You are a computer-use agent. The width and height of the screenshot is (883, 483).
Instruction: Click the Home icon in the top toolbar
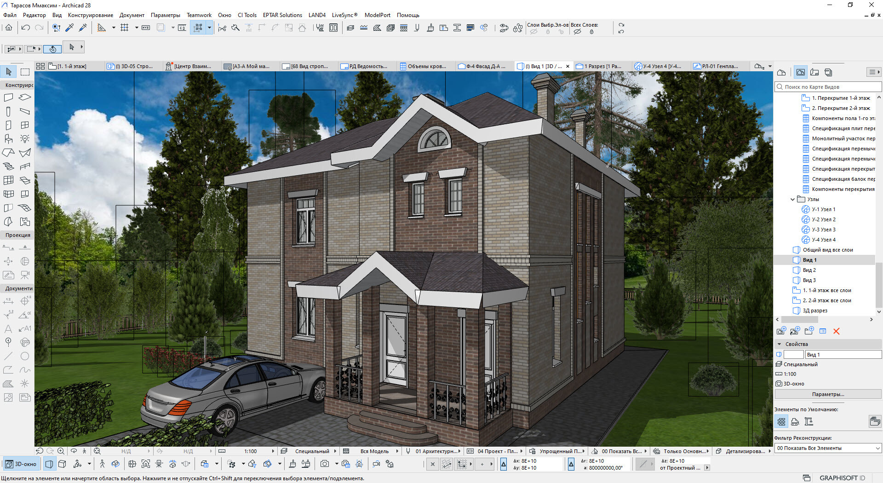pos(9,28)
